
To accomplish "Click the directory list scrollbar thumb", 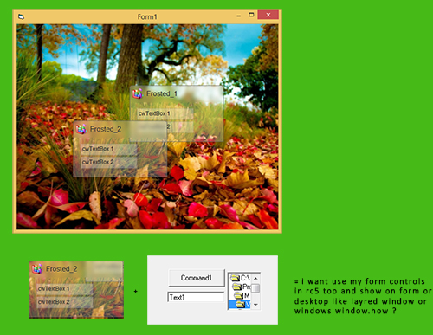I will pos(255,288).
